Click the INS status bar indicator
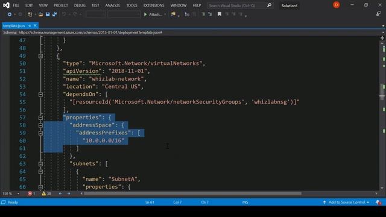 [245, 203]
